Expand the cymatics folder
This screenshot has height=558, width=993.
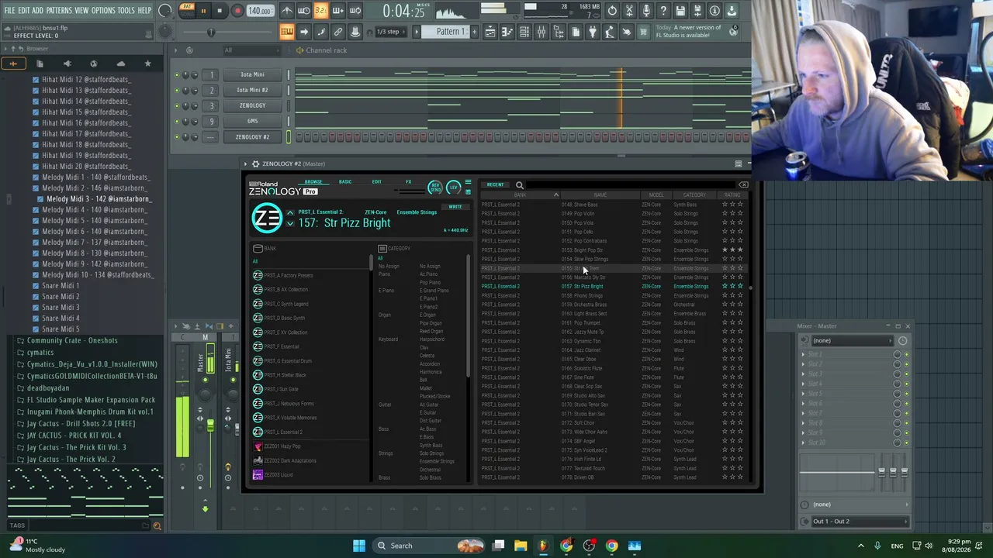tap(20, 353)
